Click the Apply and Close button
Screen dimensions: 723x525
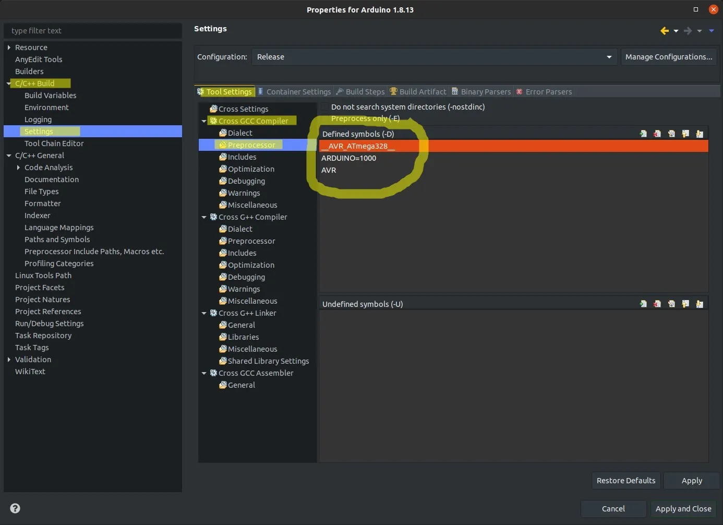[x=683, y=509]
